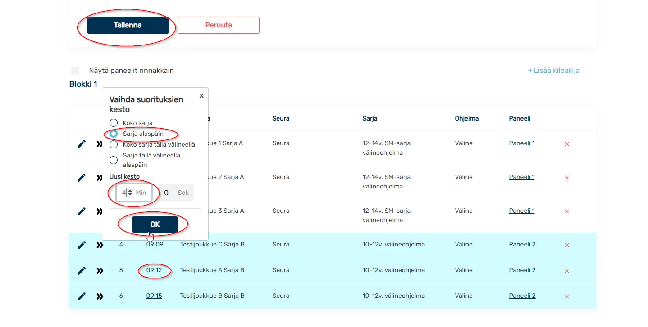Edit the row 2 Sarja A entry pencil
The width and height of the screenshot is (648, 327).
[81, 178]
